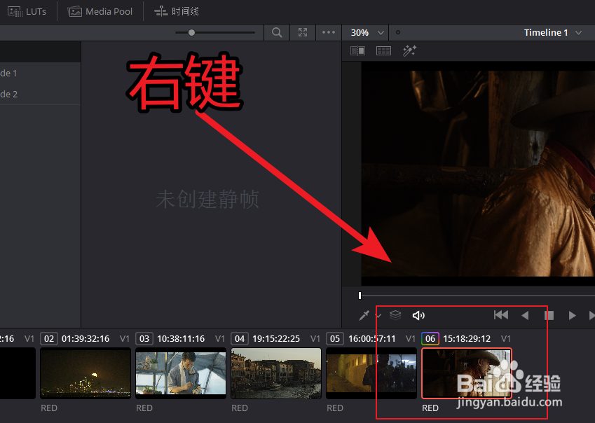
Task: Click the RED label under clip 06
Action: tap(430, 408)
